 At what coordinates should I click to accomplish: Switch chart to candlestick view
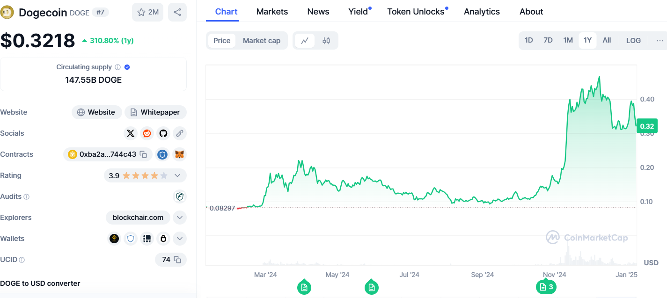pyautogui.click(x=326, y=41)
